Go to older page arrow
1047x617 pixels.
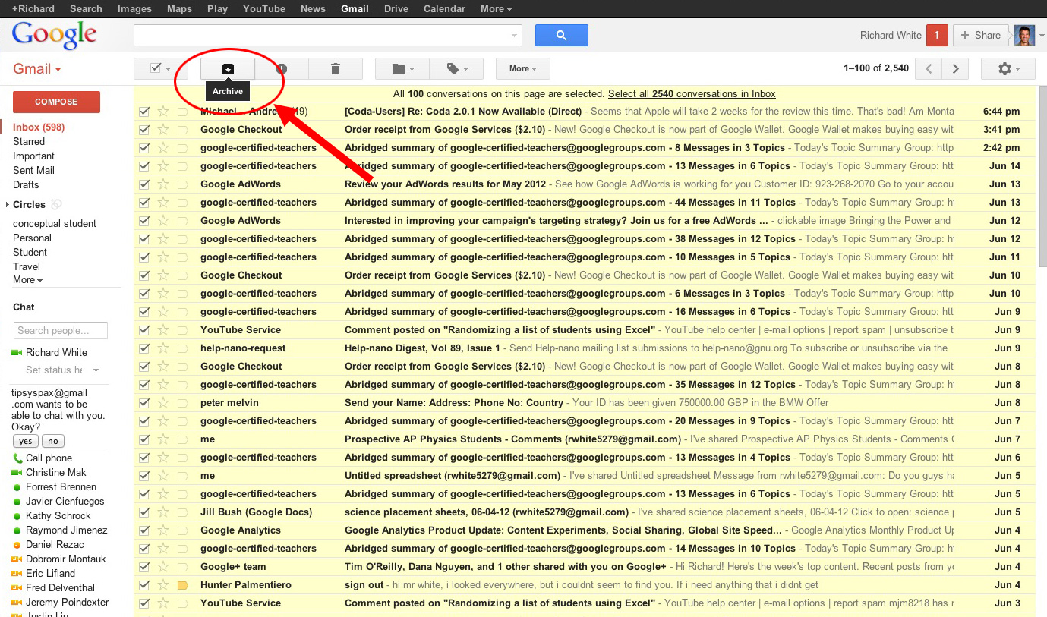[x=955, y=68]
